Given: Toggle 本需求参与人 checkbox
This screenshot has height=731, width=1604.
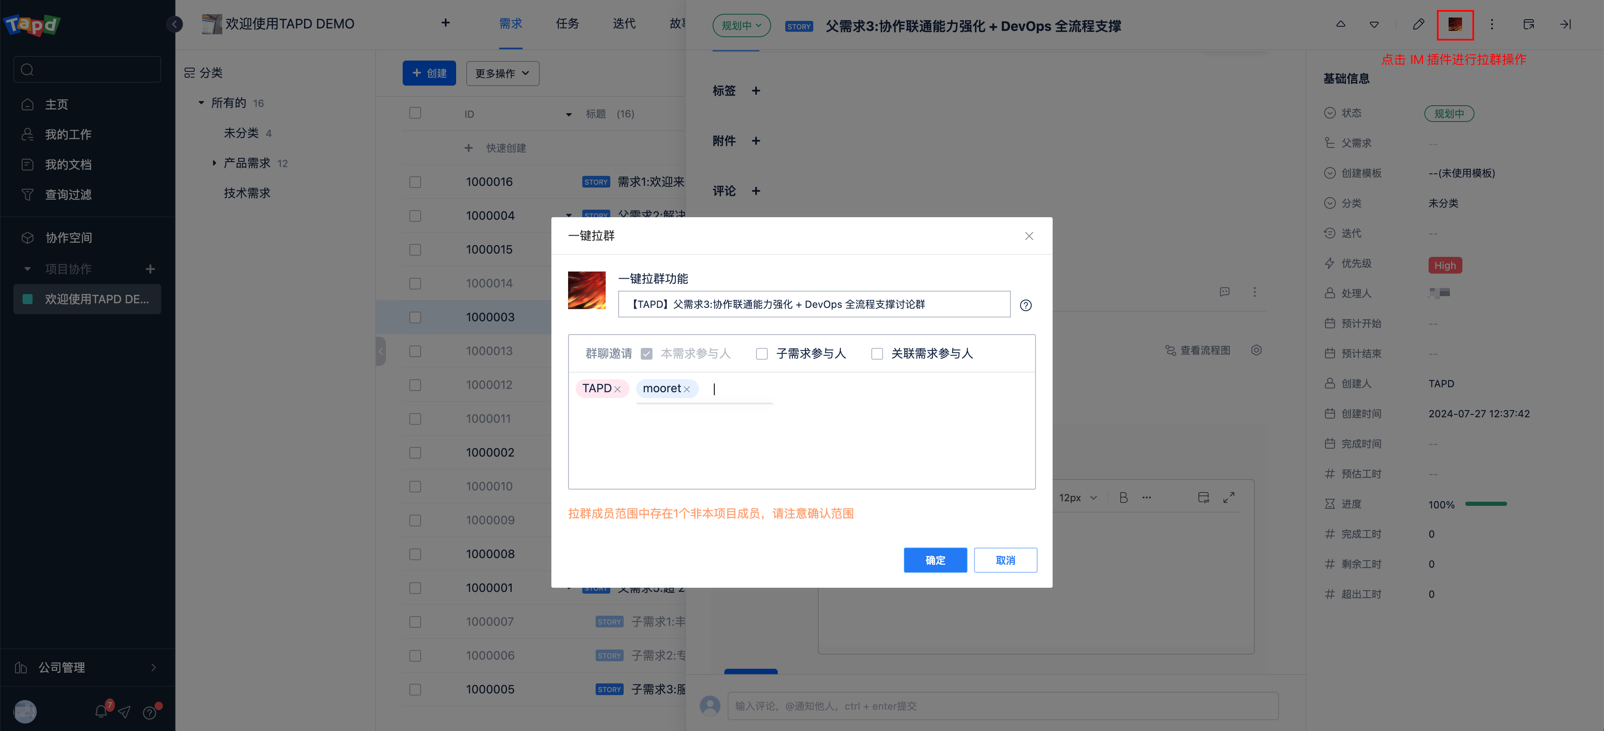Looking at the screenshot, I should coord(646,354).
